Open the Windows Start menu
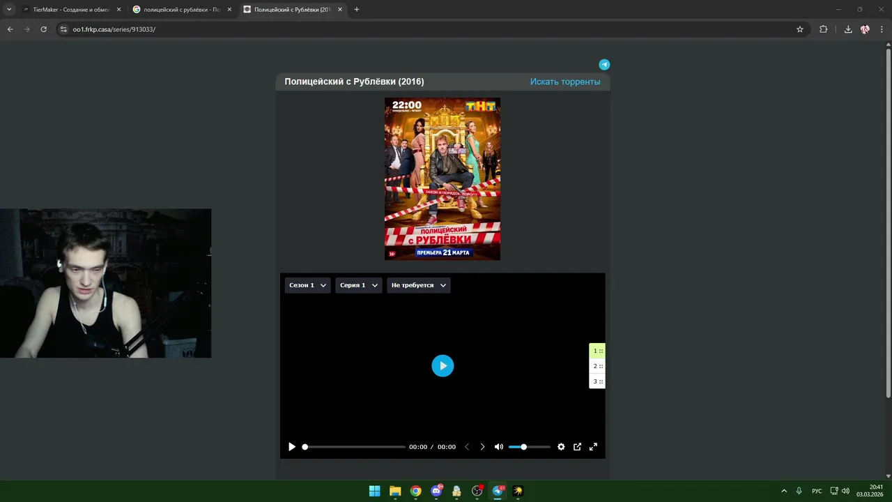This screenshot has width=892, height=502. pos(374,491)
